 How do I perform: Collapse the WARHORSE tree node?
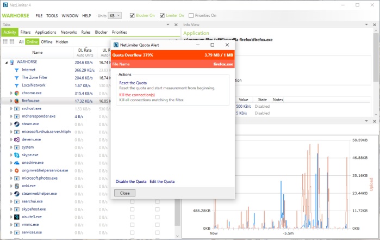click(7, 63)
